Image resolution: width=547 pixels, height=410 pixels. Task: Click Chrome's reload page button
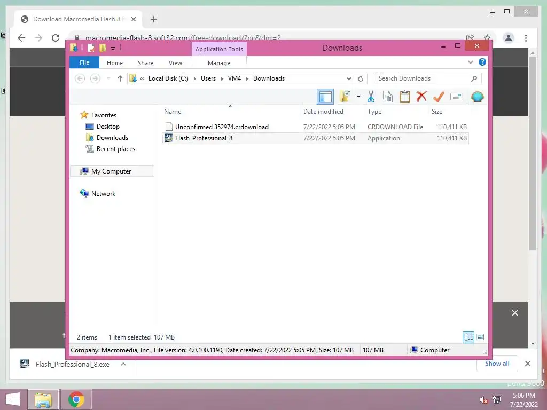pyautogui.click(x=56, y=38)
